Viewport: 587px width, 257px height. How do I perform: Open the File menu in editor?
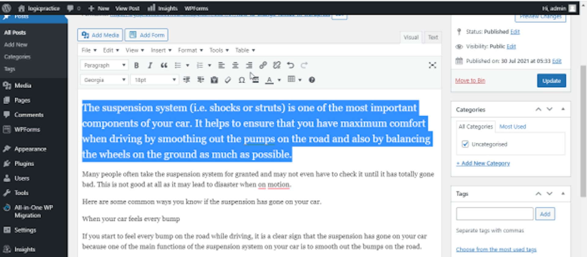[x=89, y=50]
